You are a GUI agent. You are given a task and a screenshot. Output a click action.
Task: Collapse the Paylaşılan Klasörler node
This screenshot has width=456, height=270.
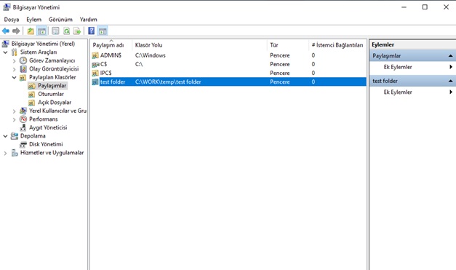click(14, 77)
